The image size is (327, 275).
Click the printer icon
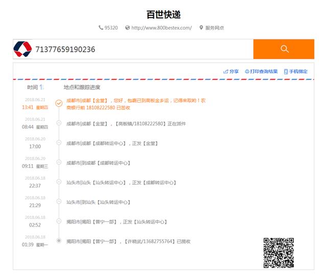tap(247, 71)
